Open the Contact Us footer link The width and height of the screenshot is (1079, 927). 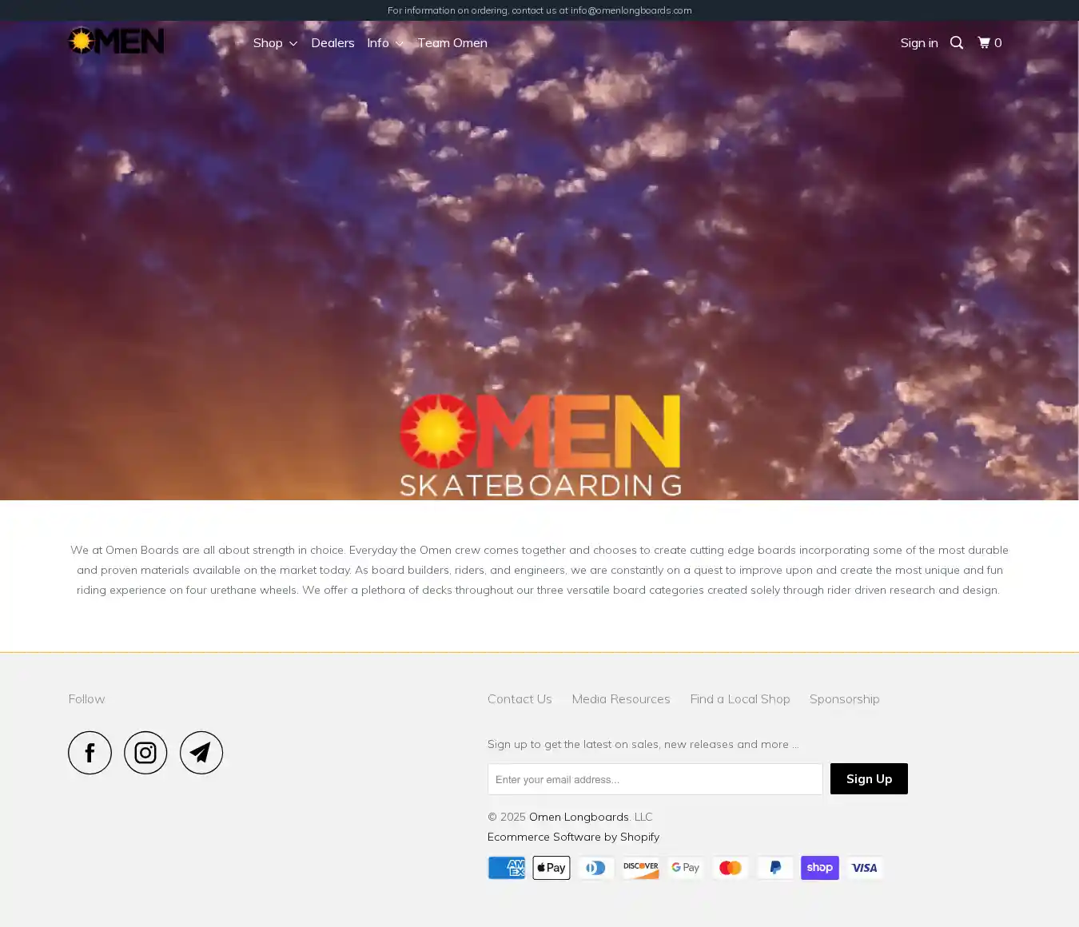520,699
